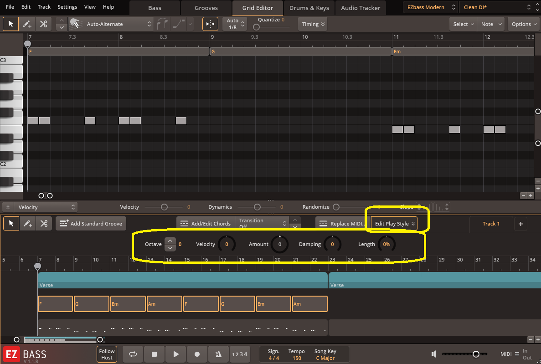
Task: Select the arrow tool in song track toolbar
Action: 11,224
